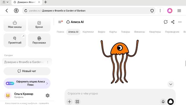Open Оформить опцию Алиса Плюс banner
This screenshot has width=186, height=105.
click(x=27, y=83)
